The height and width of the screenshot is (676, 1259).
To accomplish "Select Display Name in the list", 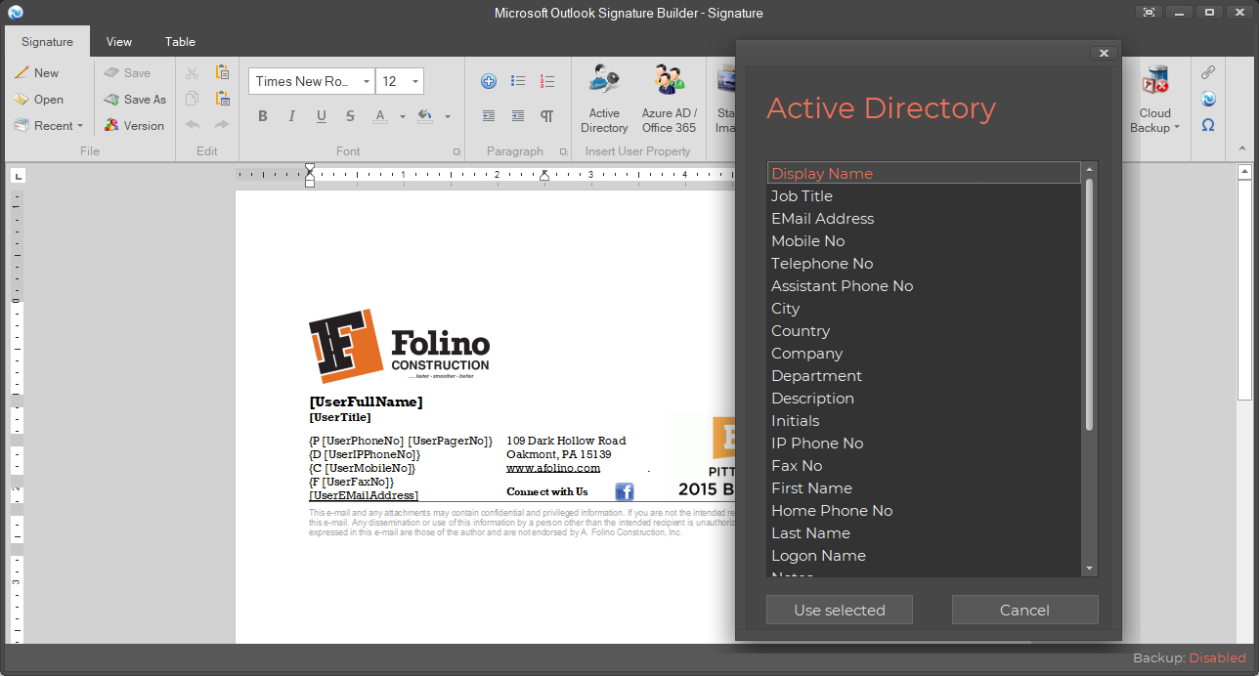I will (x=924, y=174).
